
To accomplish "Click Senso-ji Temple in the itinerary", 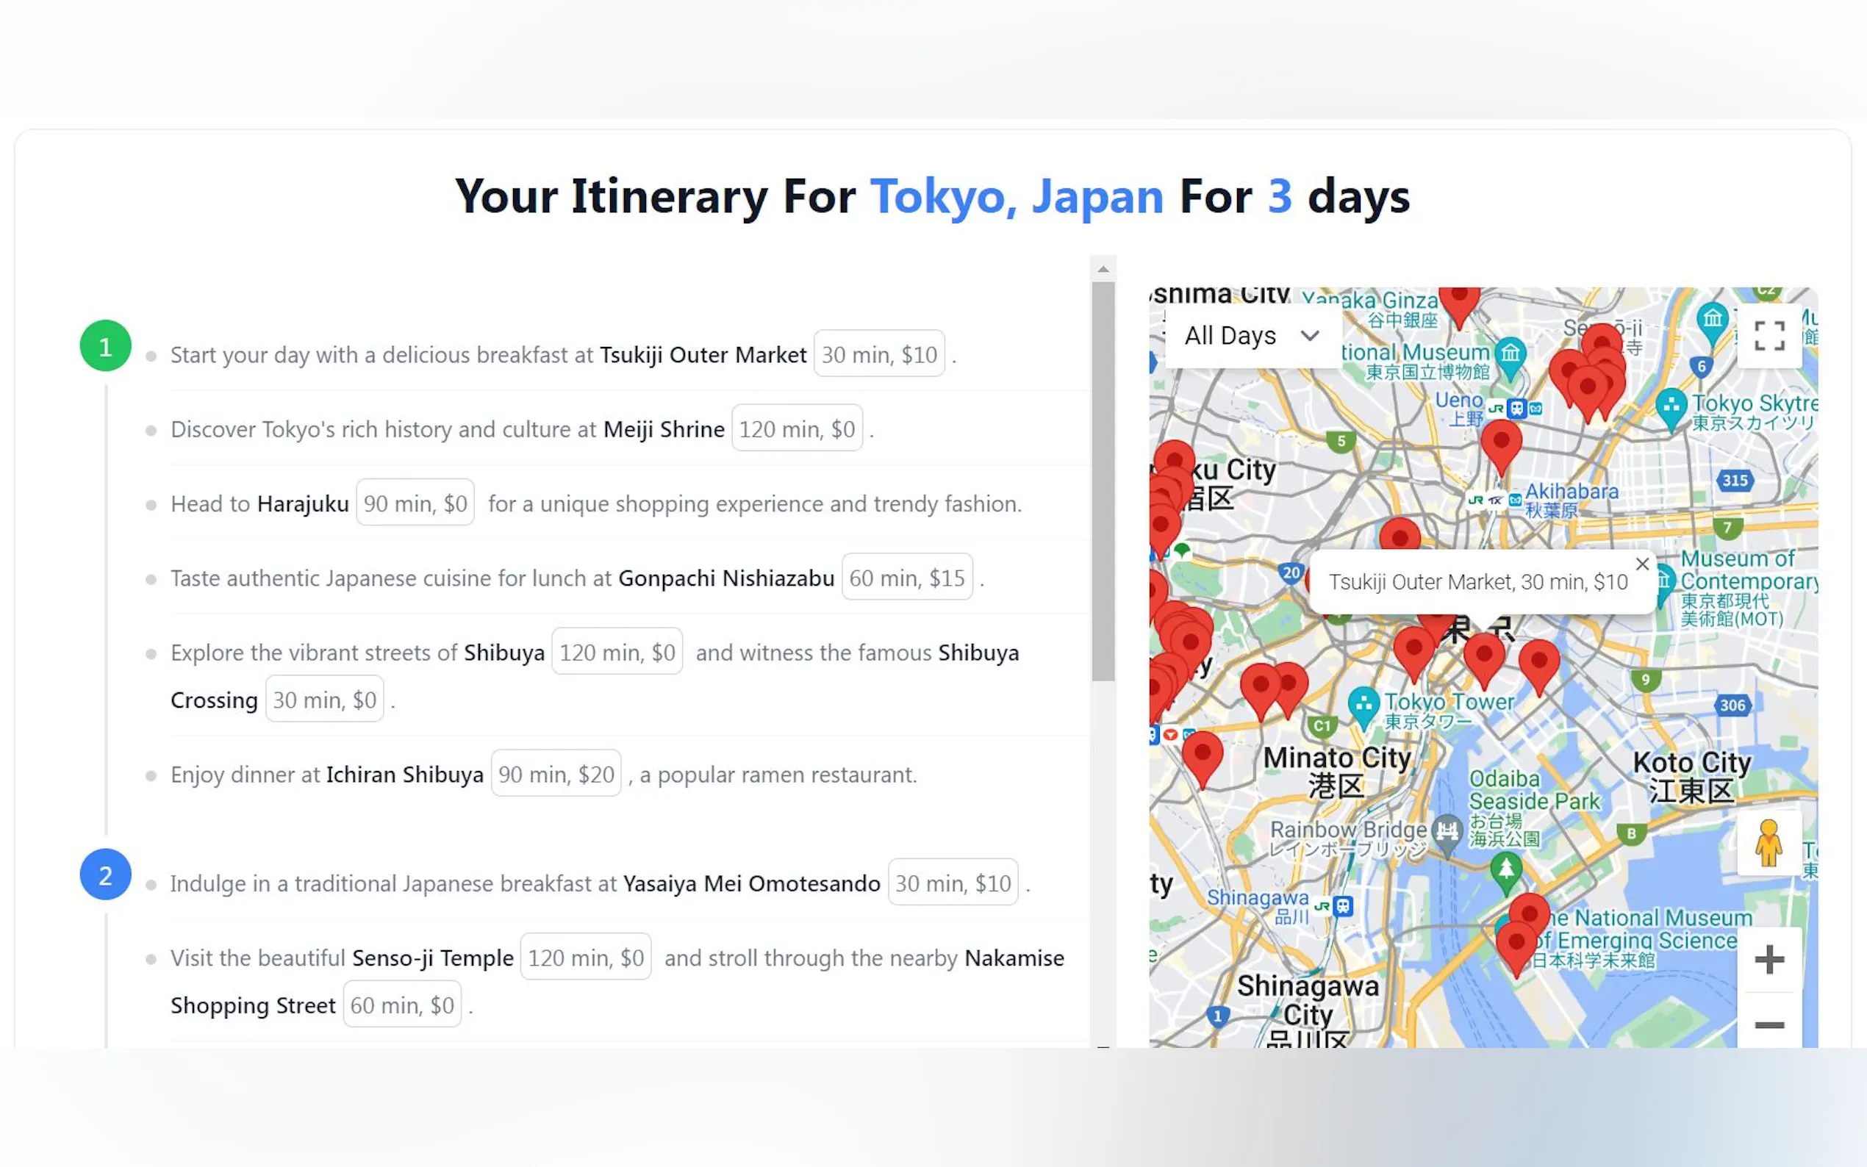I will 432,958.
